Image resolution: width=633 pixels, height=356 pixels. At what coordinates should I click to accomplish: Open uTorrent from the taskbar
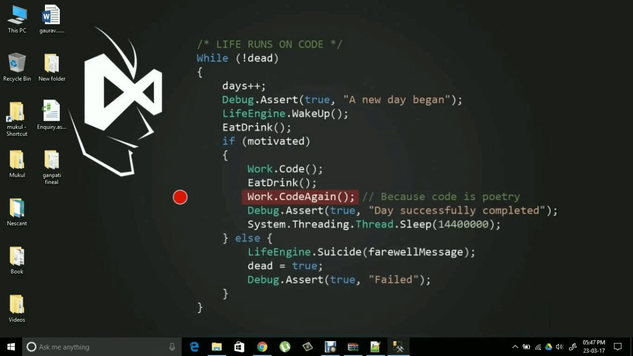[285, 347]
